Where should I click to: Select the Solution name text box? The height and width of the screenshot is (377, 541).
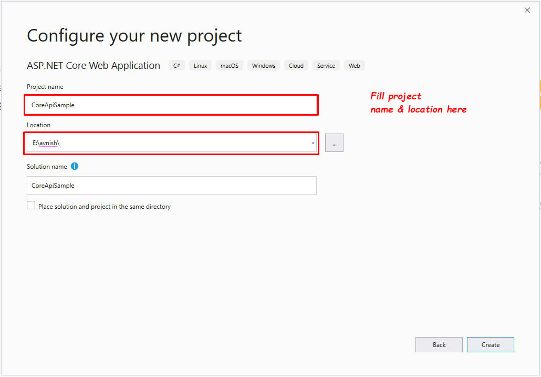pyautogui.click(x=171, y=186)
